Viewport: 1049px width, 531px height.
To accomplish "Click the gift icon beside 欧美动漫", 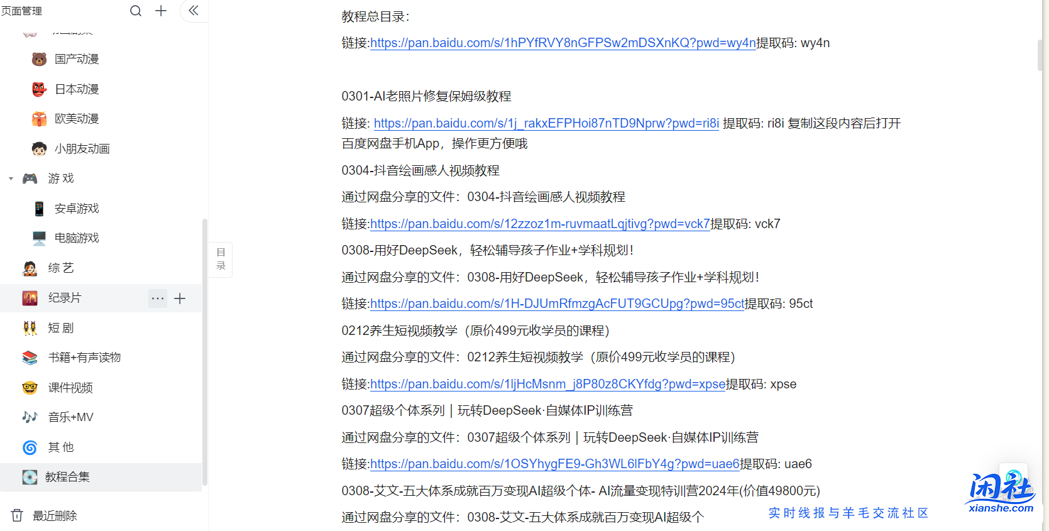I will click(39, 119).
